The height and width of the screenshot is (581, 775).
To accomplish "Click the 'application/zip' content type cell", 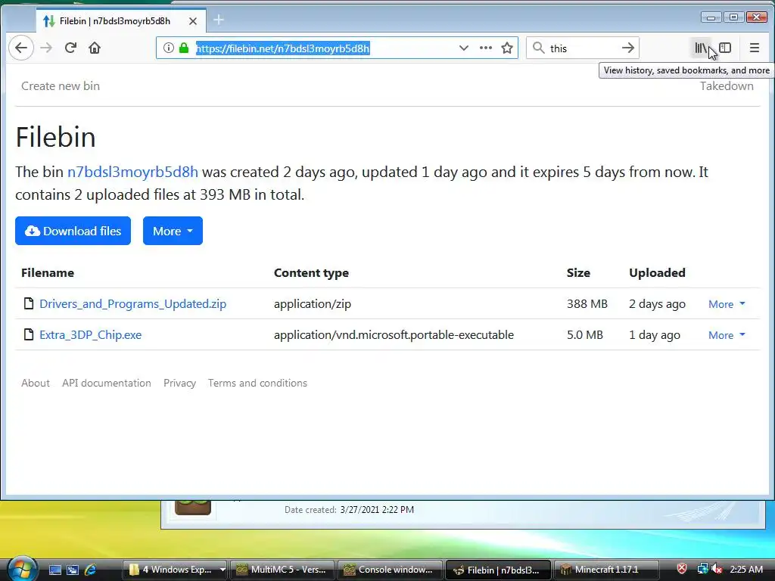I will click(313, 304).
